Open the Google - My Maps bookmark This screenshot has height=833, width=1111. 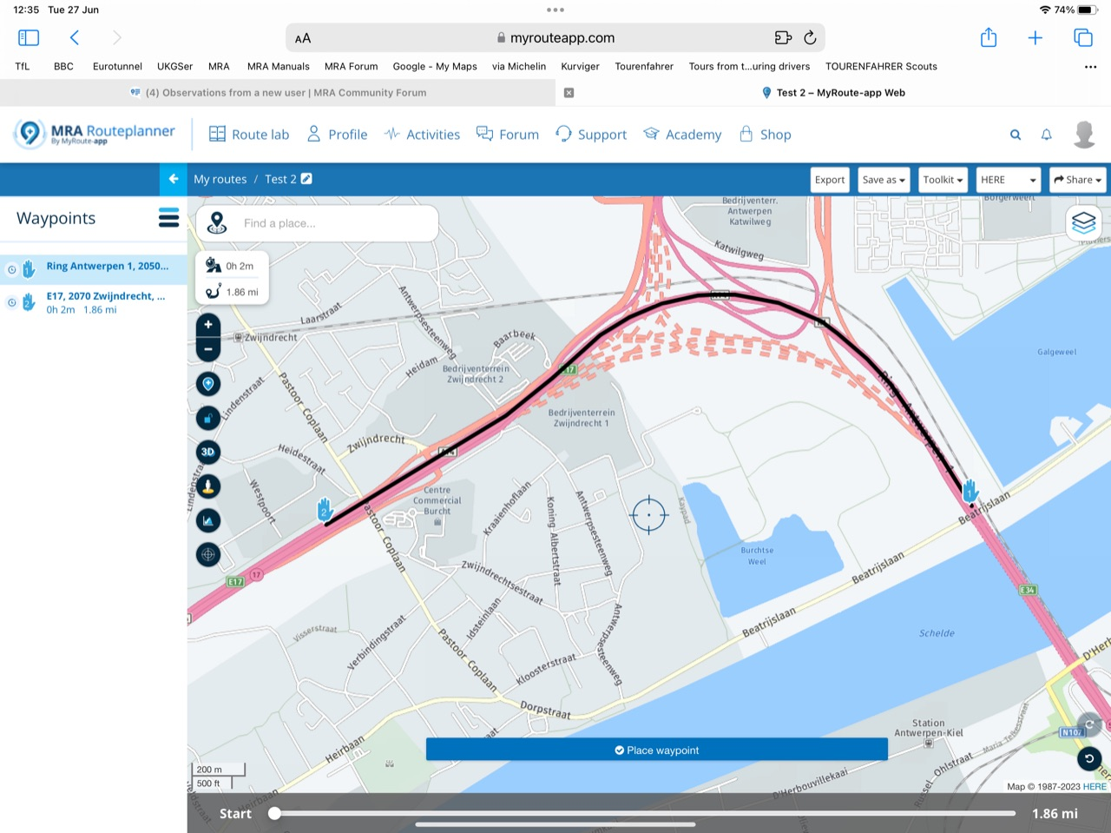click(435, 66)
